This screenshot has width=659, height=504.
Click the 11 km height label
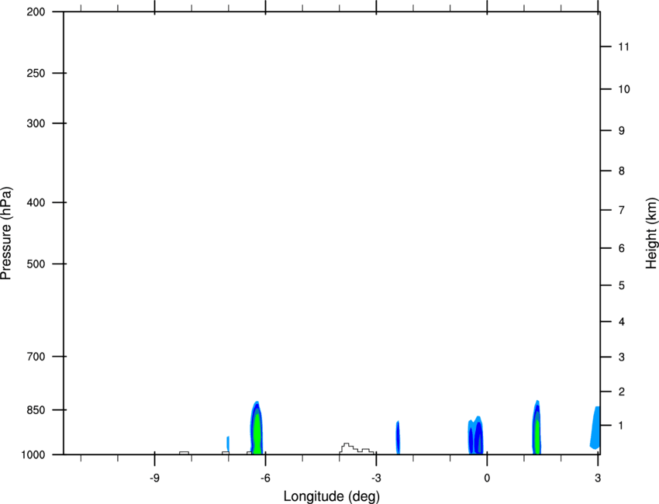pos(623,47)
